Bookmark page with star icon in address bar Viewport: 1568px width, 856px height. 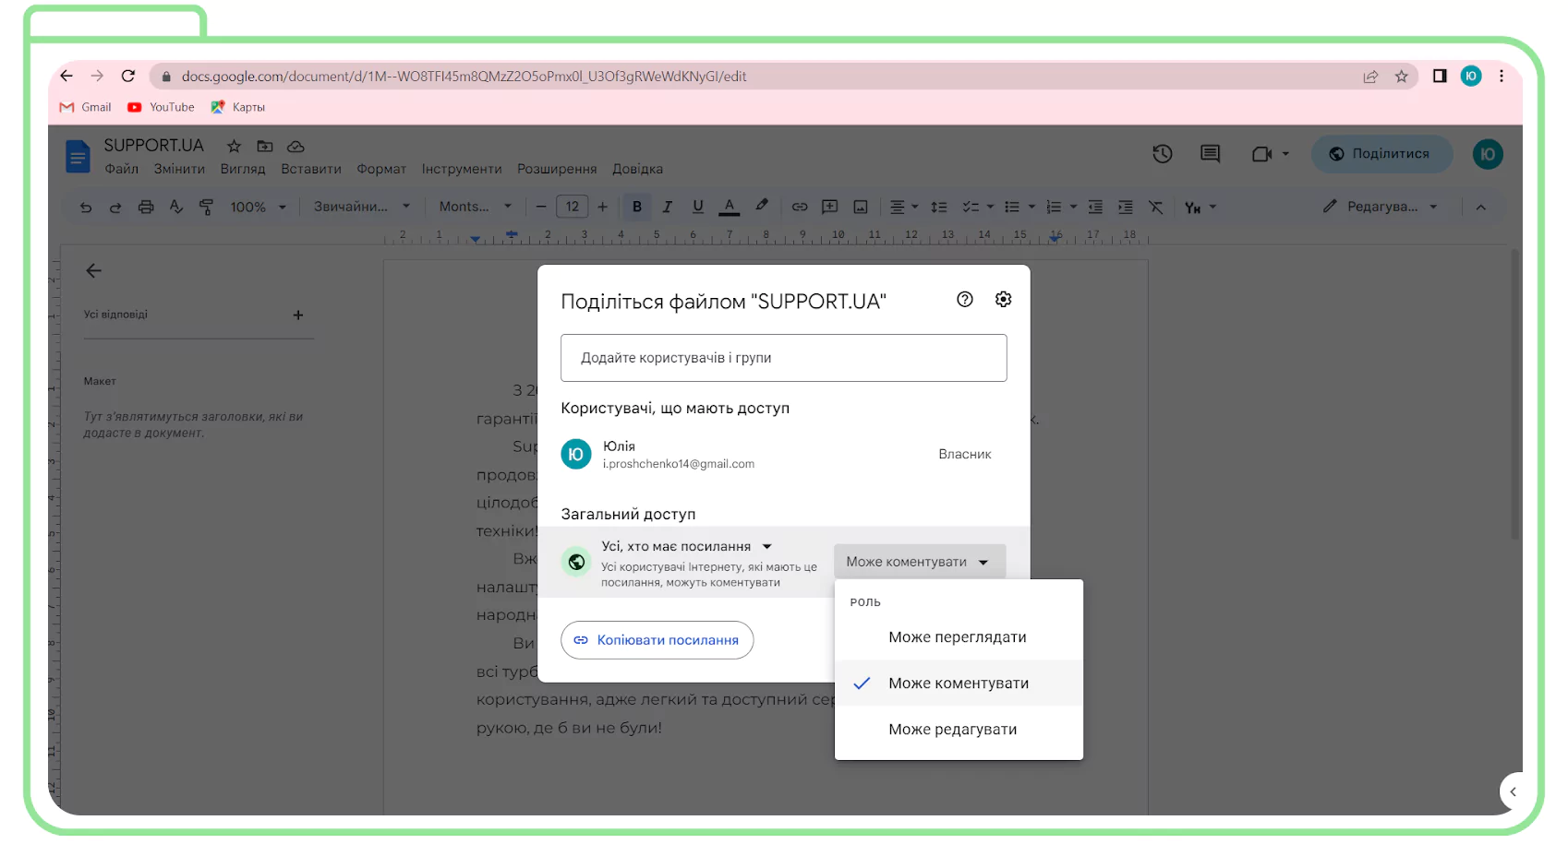pyautogui.click(x=1402, y=77)
